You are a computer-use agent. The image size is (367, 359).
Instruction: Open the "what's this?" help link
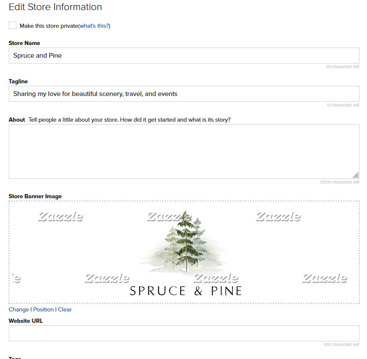point(94,26)
